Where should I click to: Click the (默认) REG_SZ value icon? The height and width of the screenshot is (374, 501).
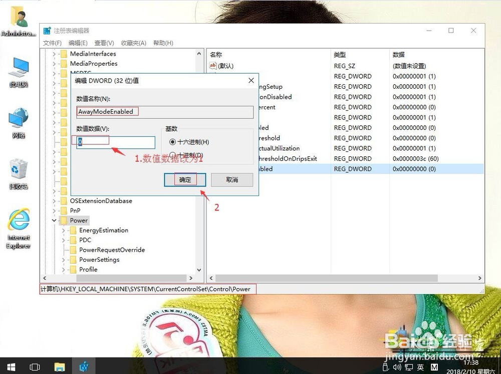tap(212, 65)
